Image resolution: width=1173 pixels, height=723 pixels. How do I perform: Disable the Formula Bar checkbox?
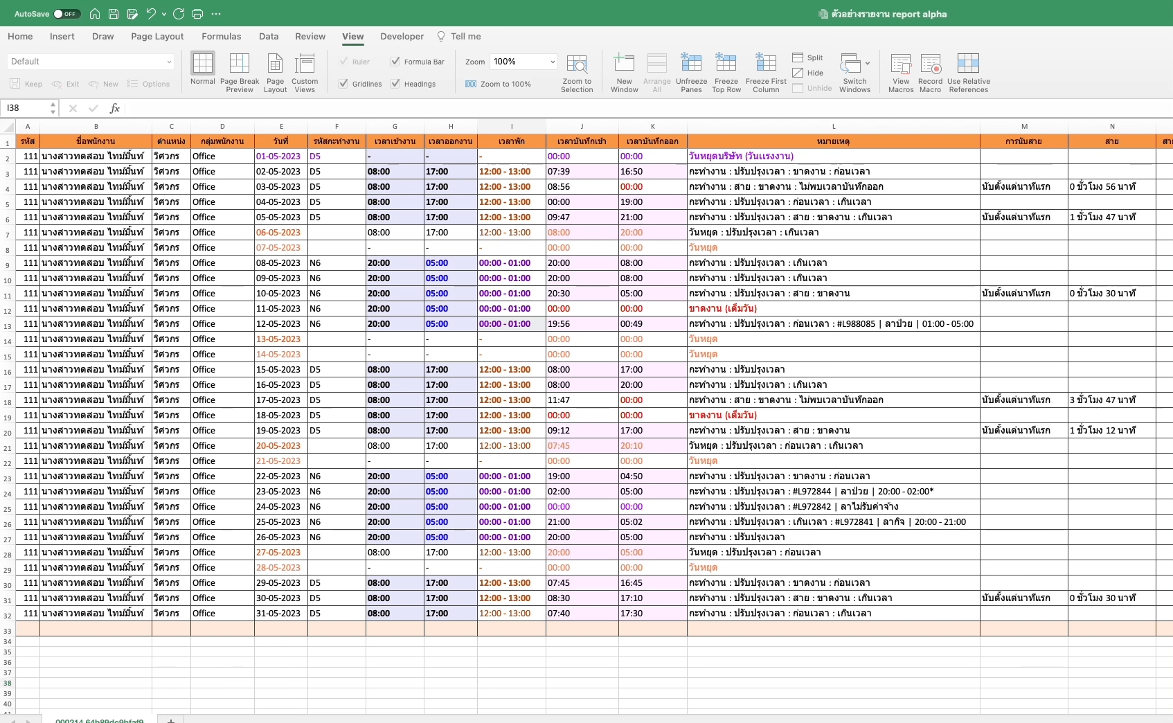point(395,62)
